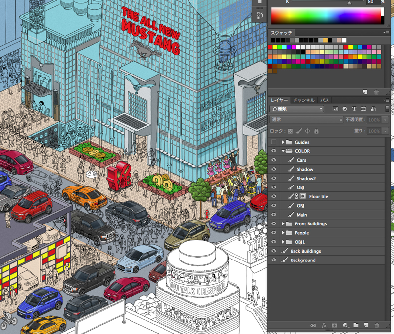
Task: Open the layer filter kind (種類) dropdown
Action: coord(297,109)
